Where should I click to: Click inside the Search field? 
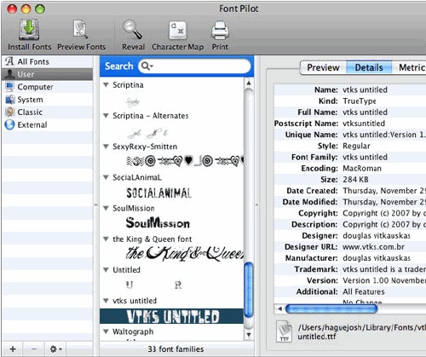194,66
